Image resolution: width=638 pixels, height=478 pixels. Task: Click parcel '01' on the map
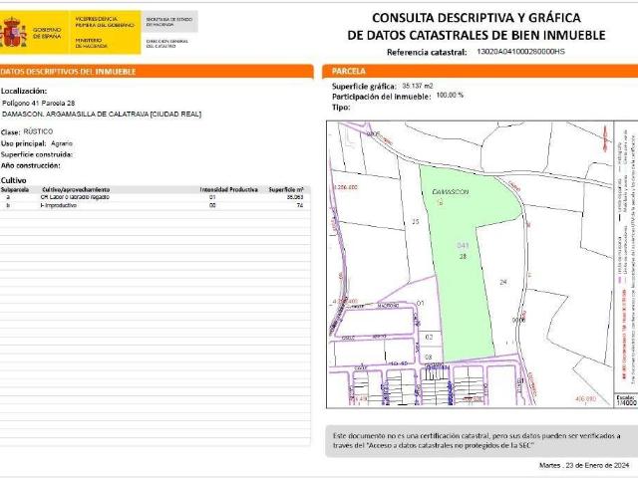[x=421, y=303]
